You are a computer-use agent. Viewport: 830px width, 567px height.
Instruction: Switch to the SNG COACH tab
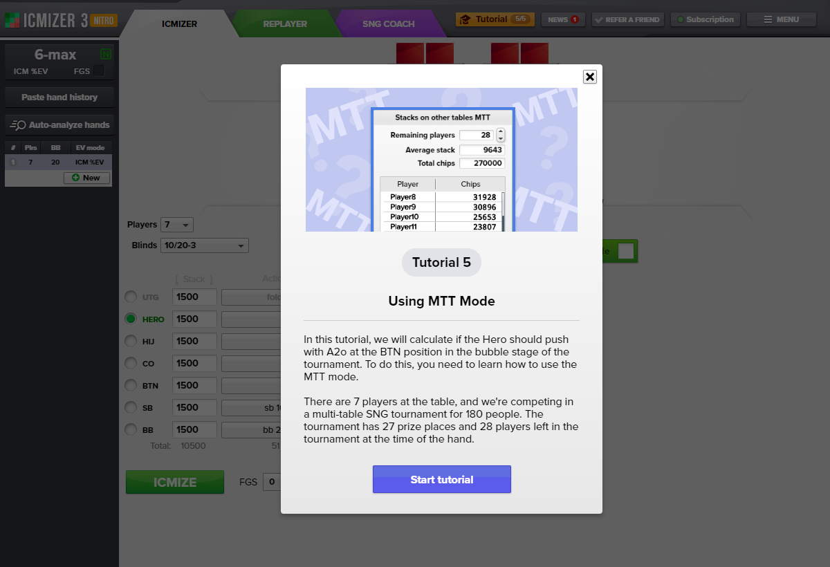coord(389,24)
